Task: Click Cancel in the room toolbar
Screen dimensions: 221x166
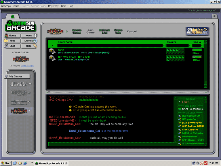Action: (x=132, y=31)
